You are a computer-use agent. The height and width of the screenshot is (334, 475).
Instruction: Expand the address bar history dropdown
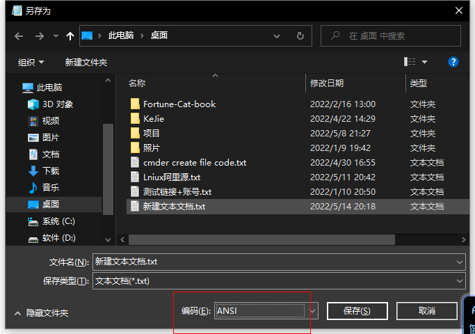(277, 36)
